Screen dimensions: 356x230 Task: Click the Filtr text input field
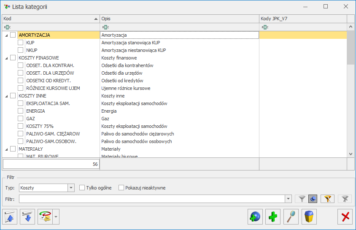click(152, 199)
